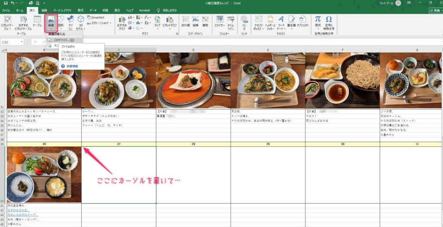Click the リンク globe icon

click(x=244, y=22)
